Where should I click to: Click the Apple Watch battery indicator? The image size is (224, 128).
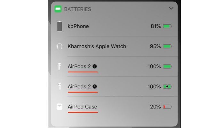(167, 46)
